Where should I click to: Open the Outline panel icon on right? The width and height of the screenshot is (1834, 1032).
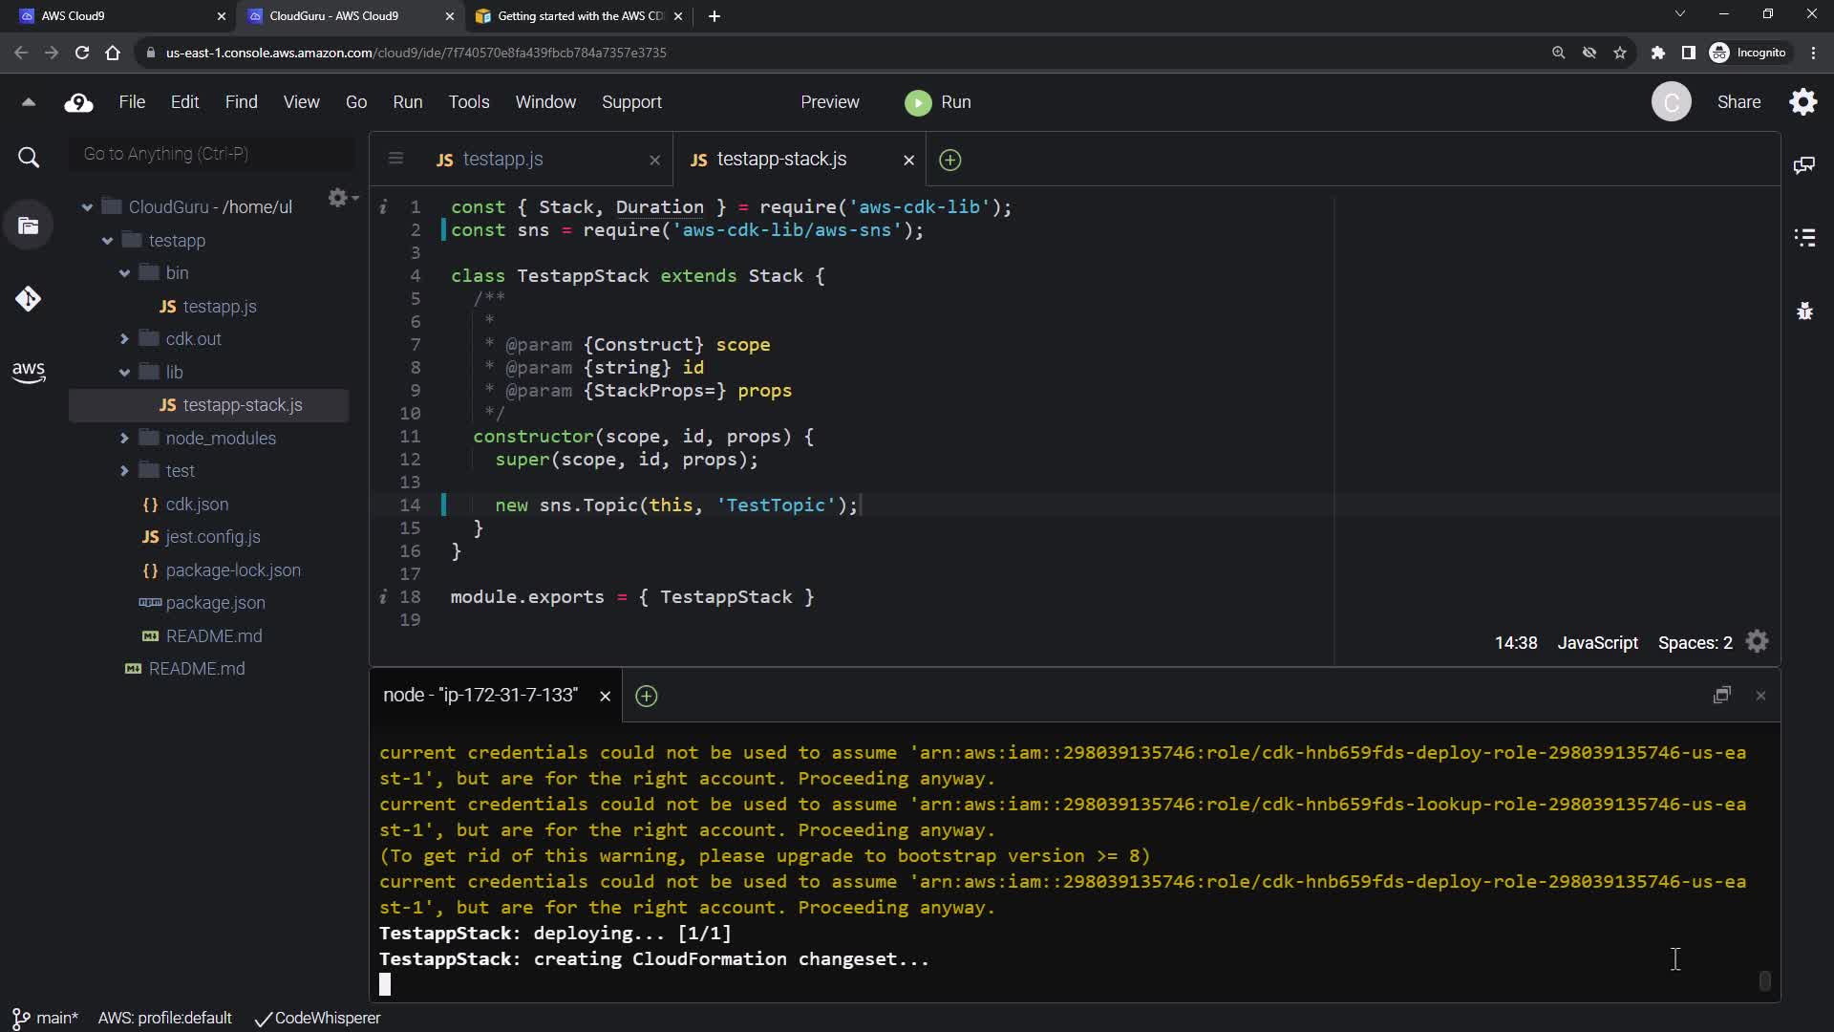[x=1804, y=238]
